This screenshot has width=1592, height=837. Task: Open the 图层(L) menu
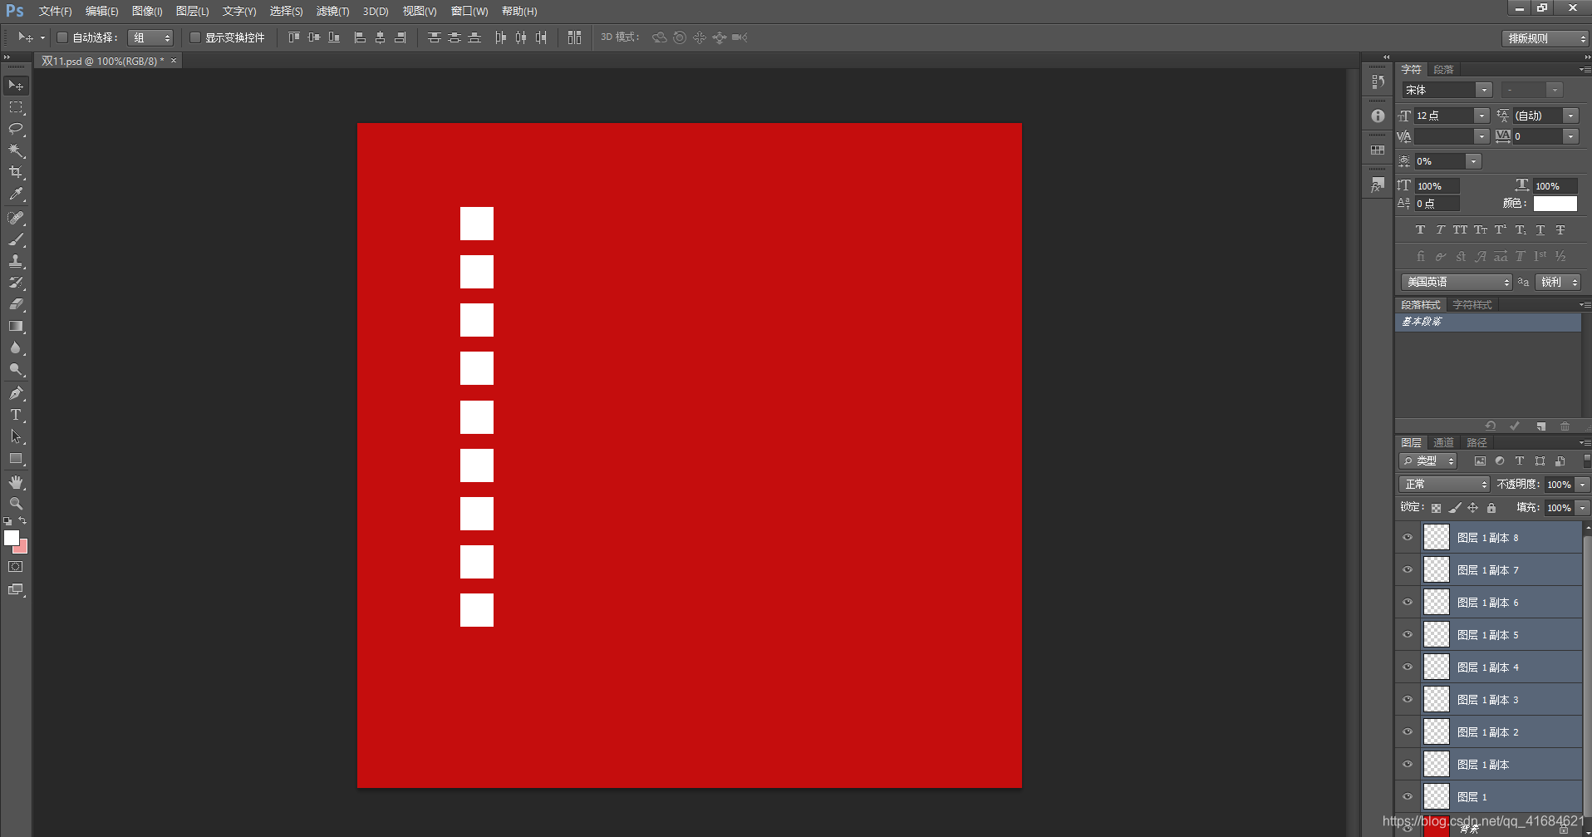(192, 12)
